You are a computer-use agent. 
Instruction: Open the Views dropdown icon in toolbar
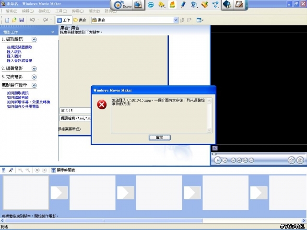tap(200, 20)
